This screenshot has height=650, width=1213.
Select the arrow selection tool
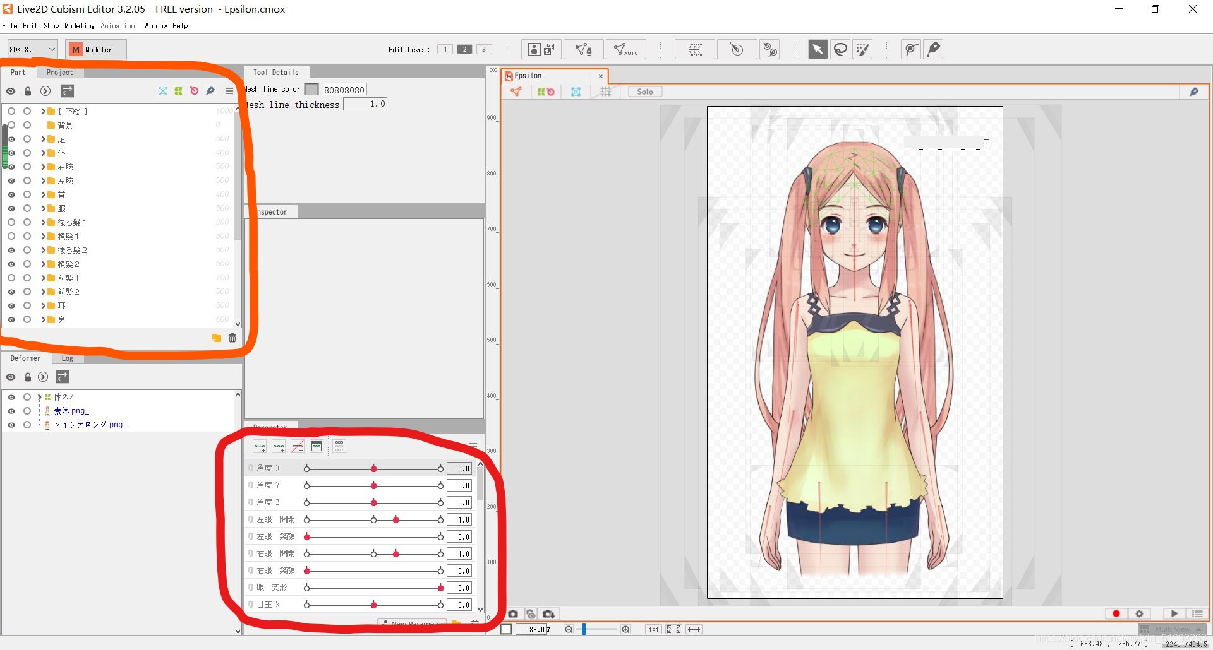coord(818,49)
